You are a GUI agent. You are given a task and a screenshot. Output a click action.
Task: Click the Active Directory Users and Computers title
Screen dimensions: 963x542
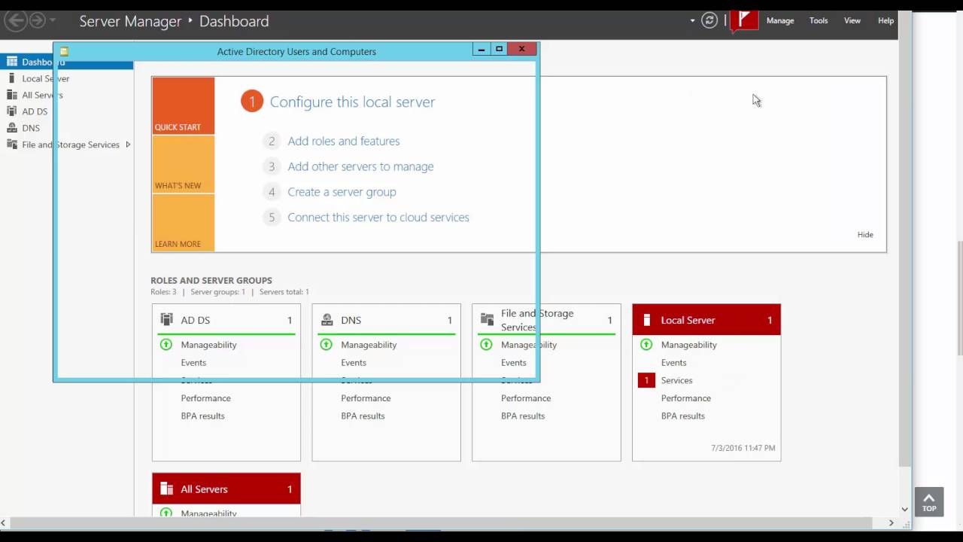point(296,51)
